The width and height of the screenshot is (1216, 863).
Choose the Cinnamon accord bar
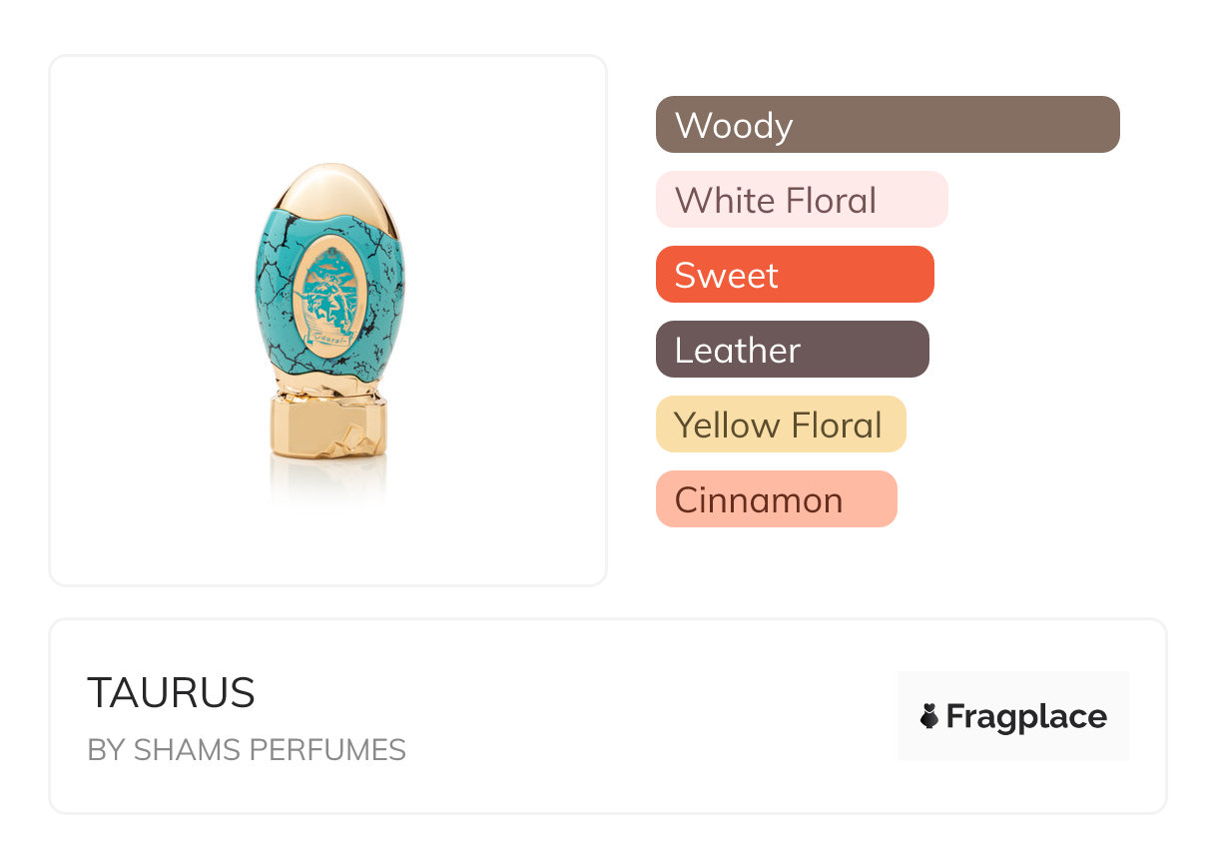(x=776, y=499)
